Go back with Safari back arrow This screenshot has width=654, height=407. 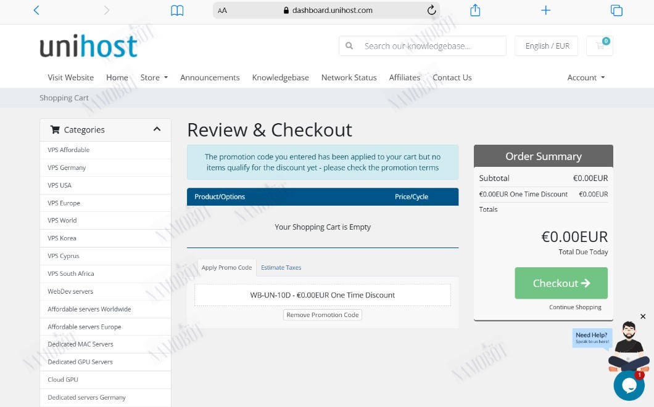pos(36,10)
